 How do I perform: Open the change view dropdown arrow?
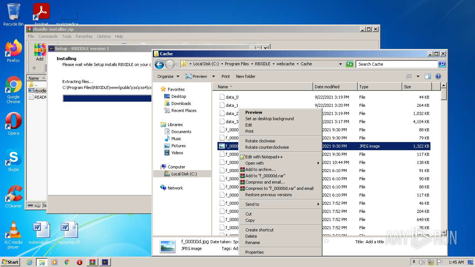[x=418, y=76]
